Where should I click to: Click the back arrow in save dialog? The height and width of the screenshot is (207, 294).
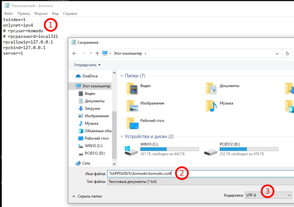click(x=74, y=54)
